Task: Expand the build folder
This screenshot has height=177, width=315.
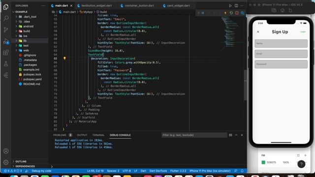Action: 27,31
